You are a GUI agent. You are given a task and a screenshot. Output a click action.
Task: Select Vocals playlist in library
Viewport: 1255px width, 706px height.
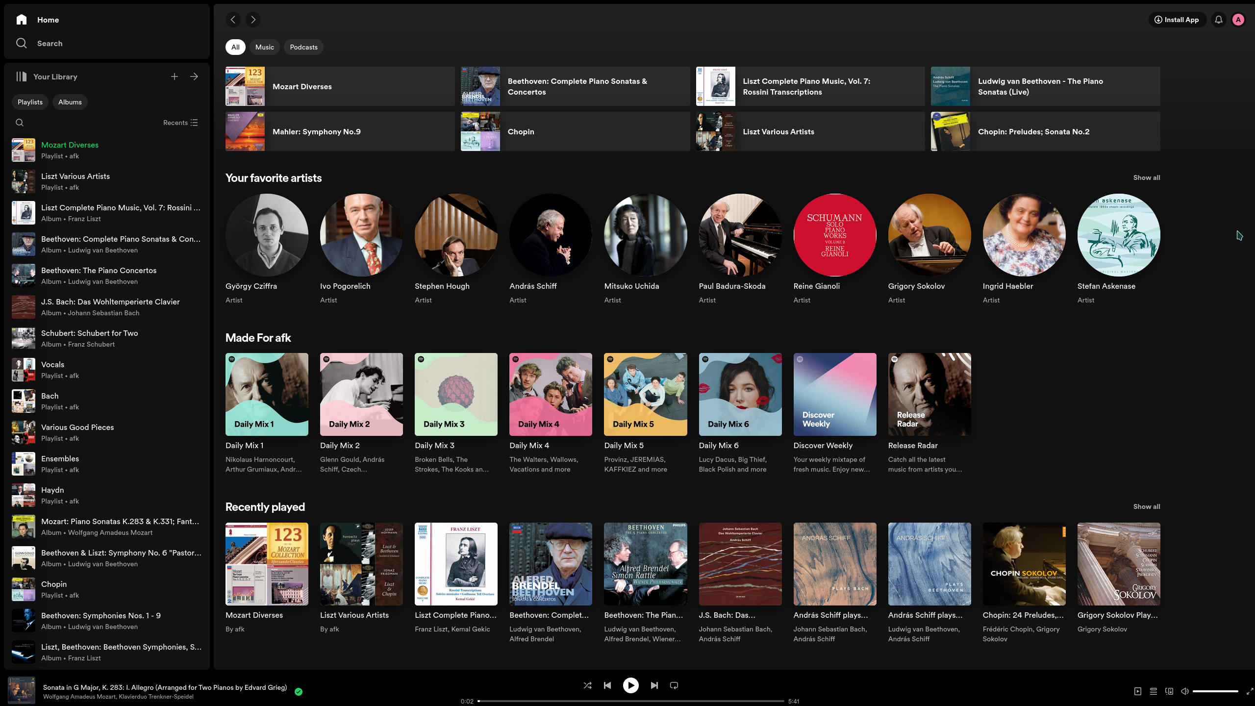click(107, 370)
